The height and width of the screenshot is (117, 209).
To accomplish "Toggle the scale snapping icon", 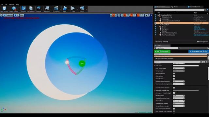I will coord(138,15).
